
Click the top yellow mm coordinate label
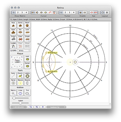[x=53, y=53]
